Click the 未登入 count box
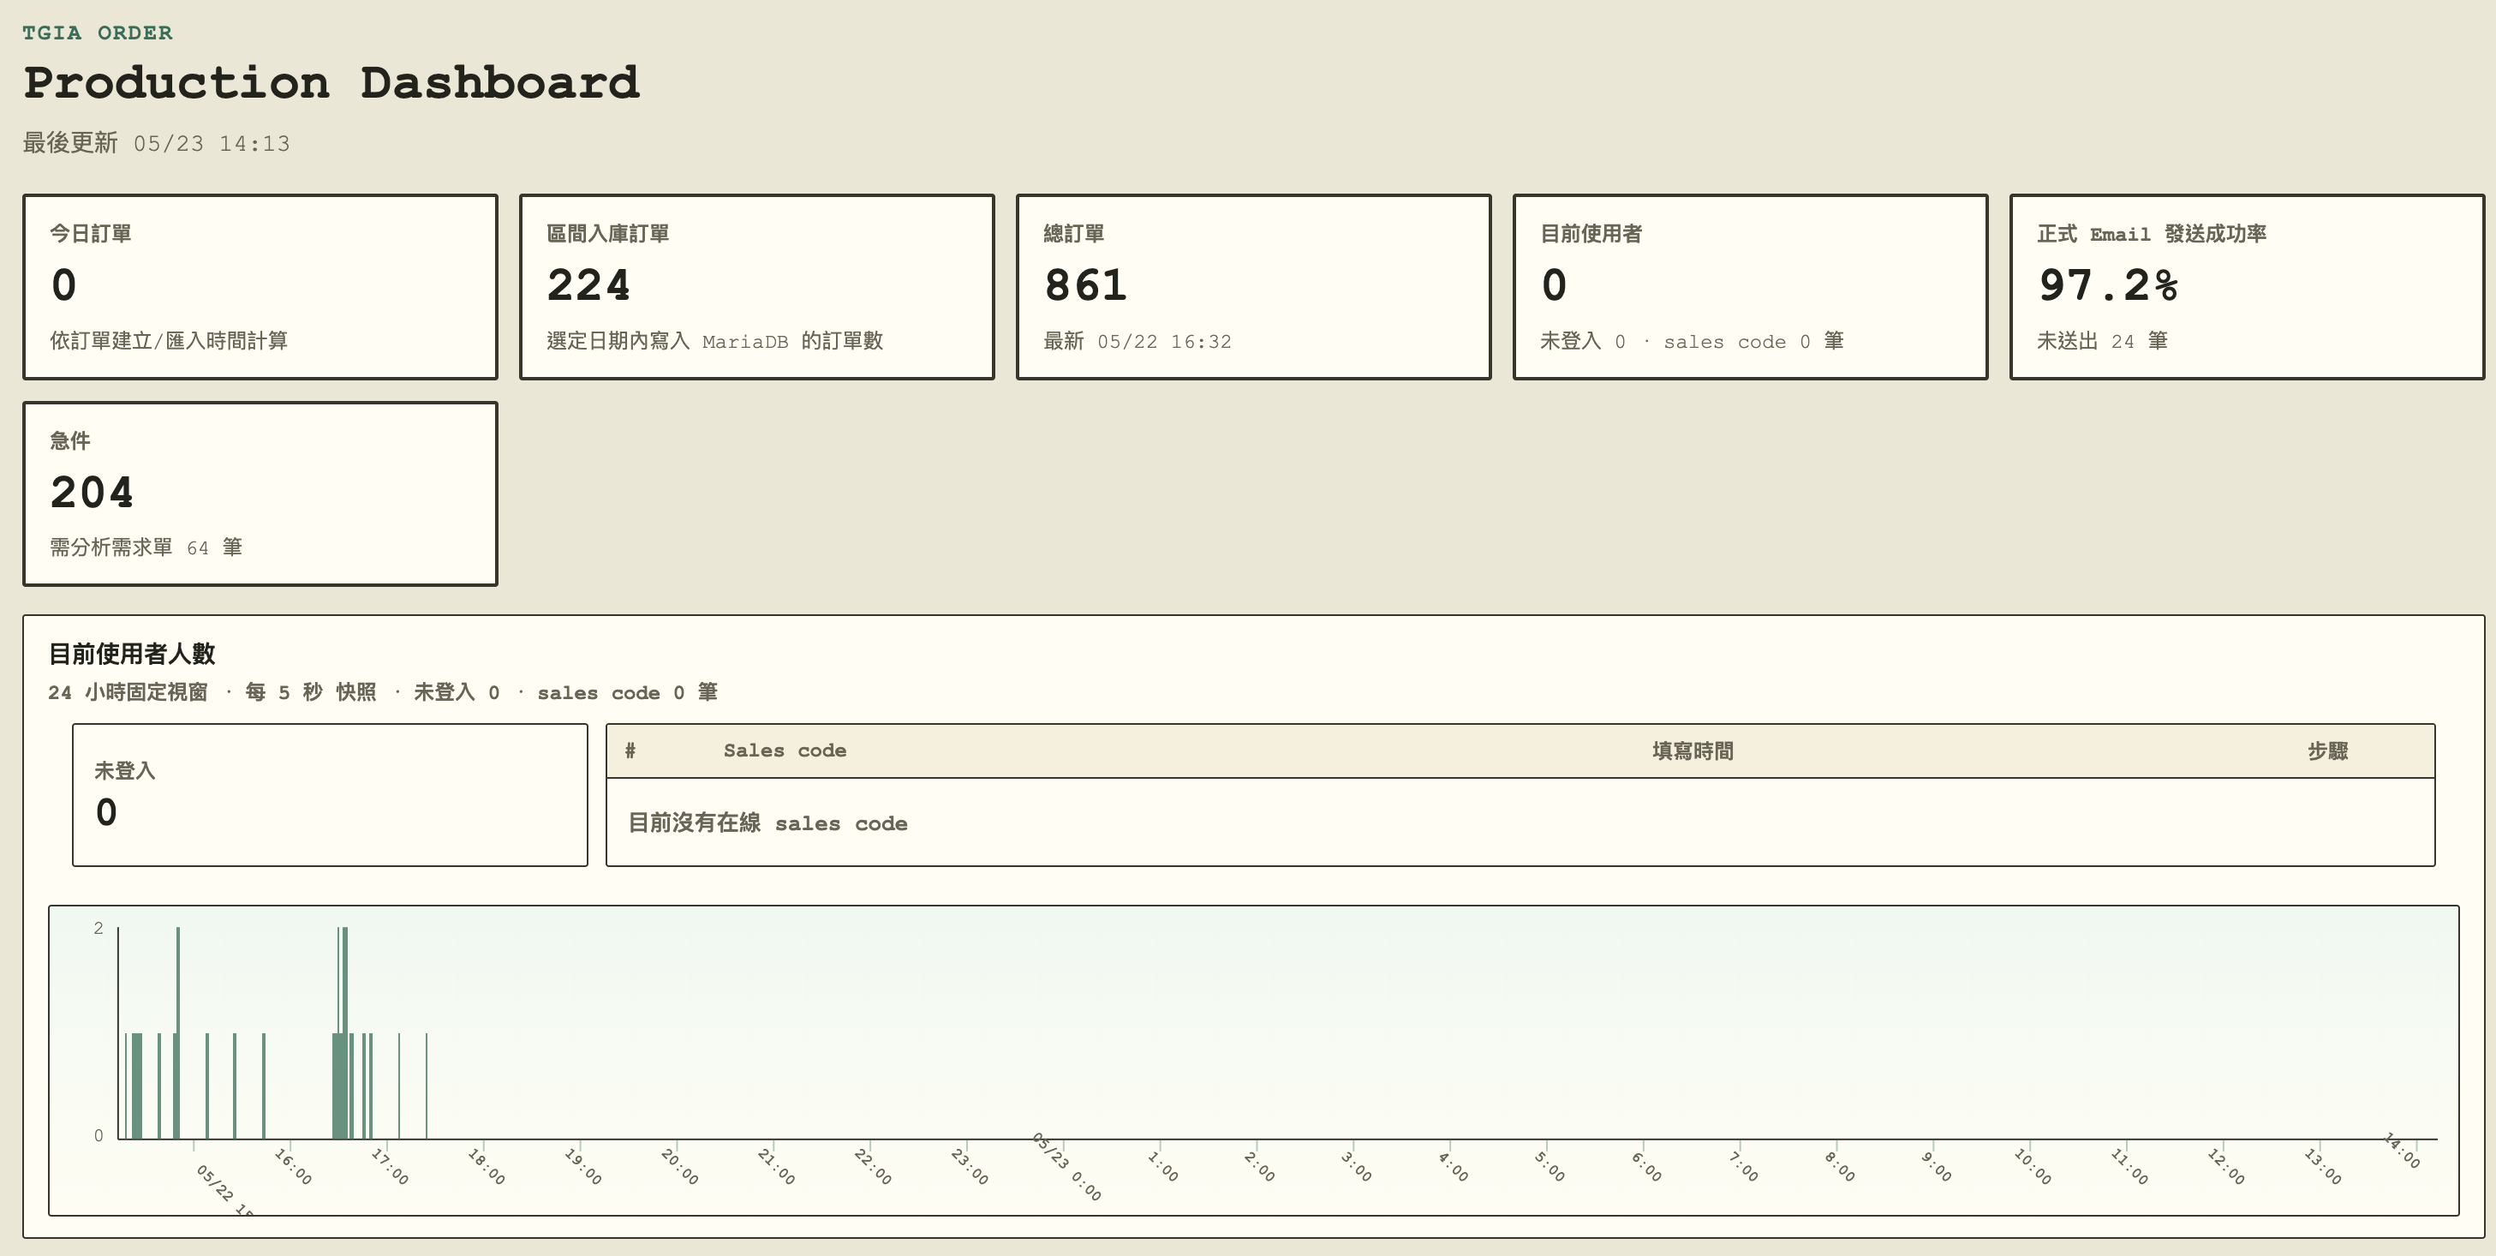 click(331, 795)
